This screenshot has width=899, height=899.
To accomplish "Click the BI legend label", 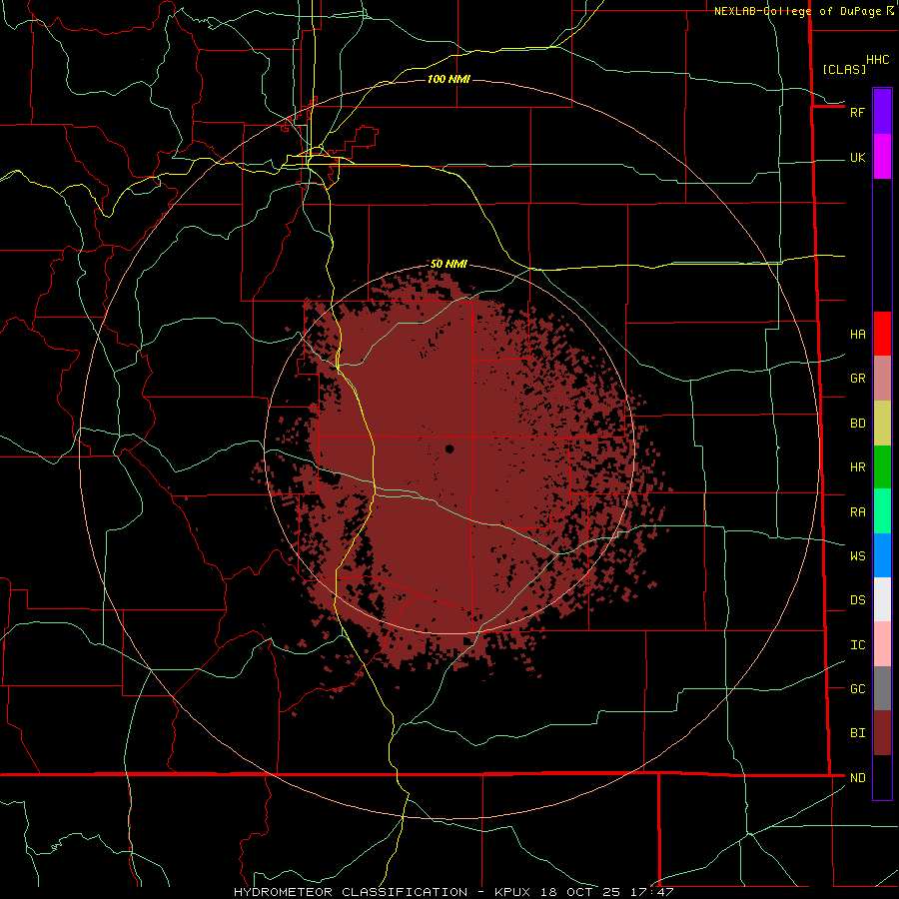I will [x=857, y=733].
